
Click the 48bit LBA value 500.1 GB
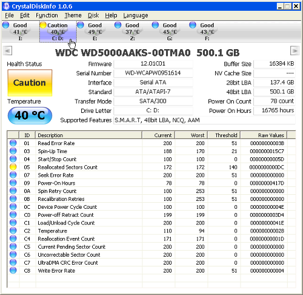point(275,92)
